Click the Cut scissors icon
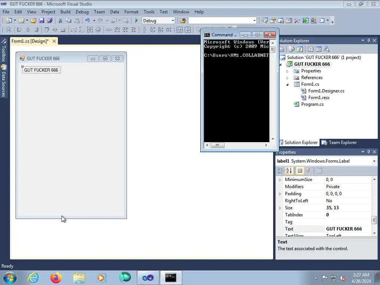 pyautogui.click(x=60, y=21)
